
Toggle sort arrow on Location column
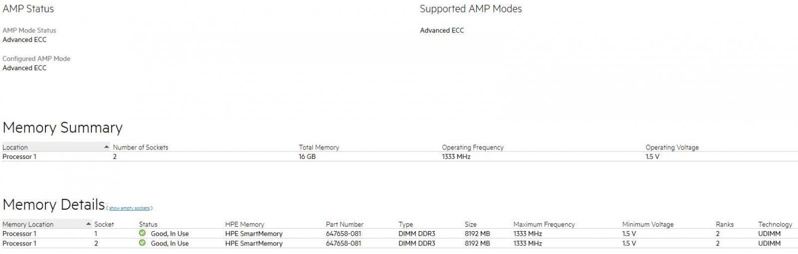[x=106, y=147]
